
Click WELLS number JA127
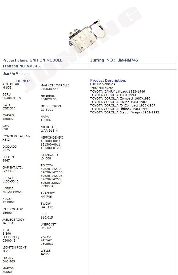[45, 254]
